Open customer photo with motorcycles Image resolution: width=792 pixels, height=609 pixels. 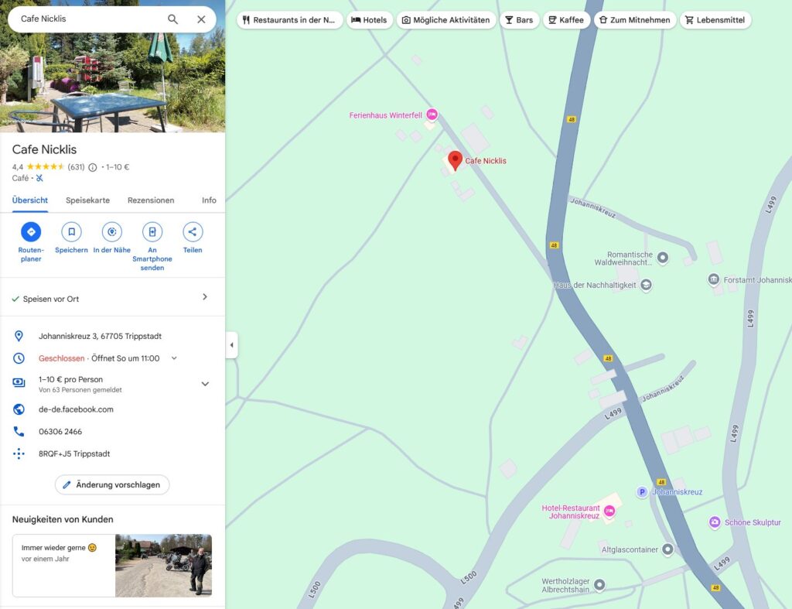tap(163, 566)
